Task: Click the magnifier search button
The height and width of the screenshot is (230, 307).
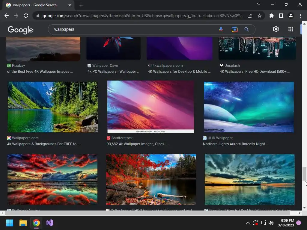Action: [x=246, y=29]
